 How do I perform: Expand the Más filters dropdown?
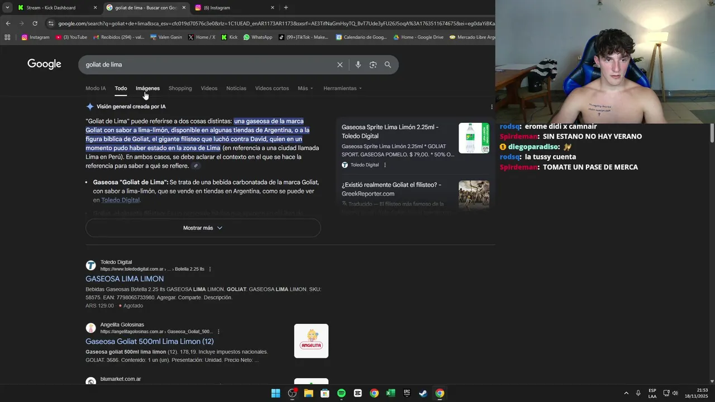(305, 88)
